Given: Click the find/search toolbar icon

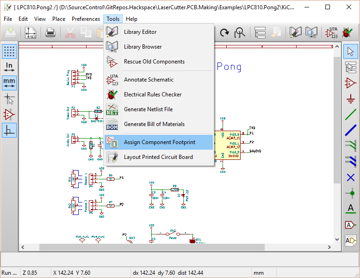Looking at the screenshot, I should pos(240,32).
